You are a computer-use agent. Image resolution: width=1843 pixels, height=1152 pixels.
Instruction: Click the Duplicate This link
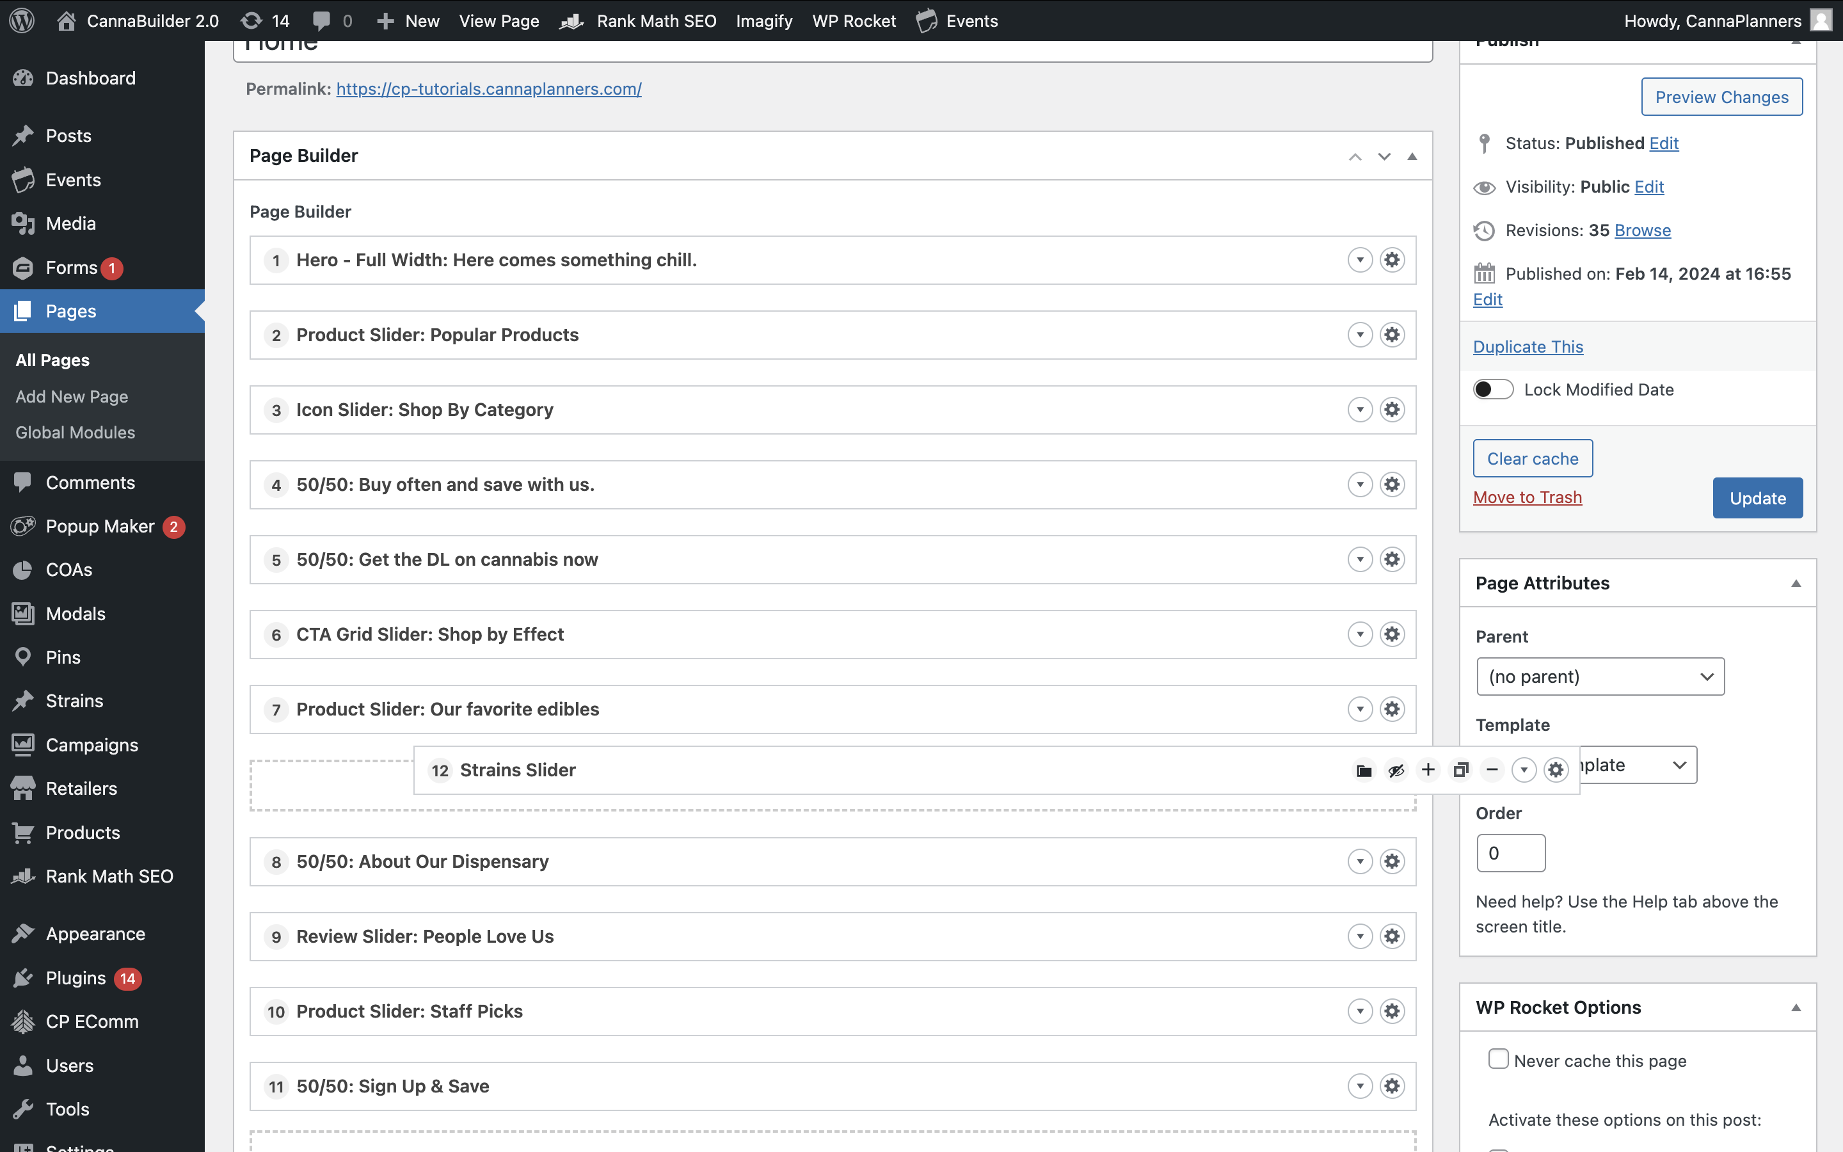pyautogui.click(x=1528, y=347)
